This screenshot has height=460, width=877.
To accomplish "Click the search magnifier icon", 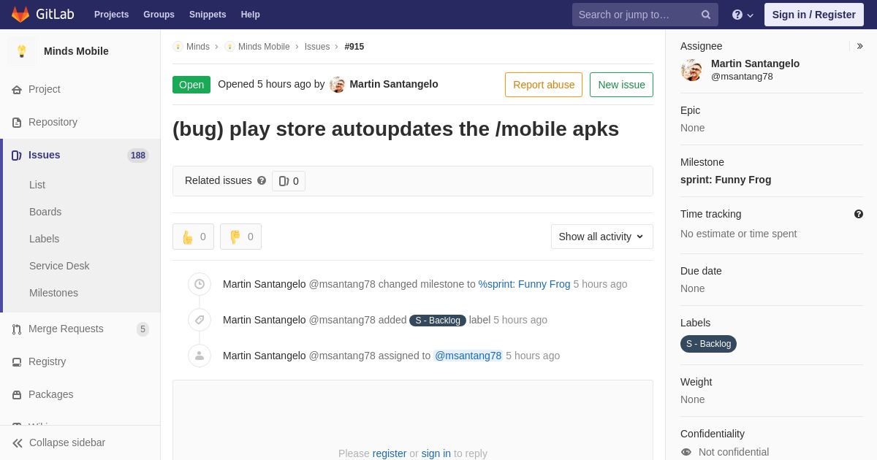I will (x=705, y=15).
